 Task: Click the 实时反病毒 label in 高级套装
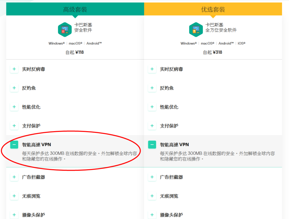(x=34, y=69)
